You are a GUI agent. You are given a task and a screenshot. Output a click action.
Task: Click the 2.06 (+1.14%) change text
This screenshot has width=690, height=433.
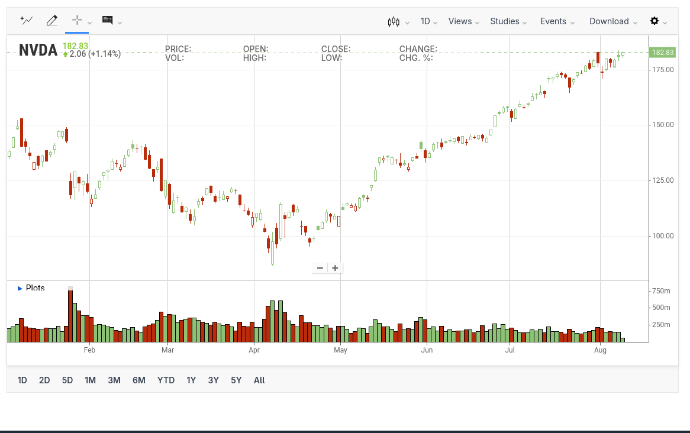[x=95, y=54]
